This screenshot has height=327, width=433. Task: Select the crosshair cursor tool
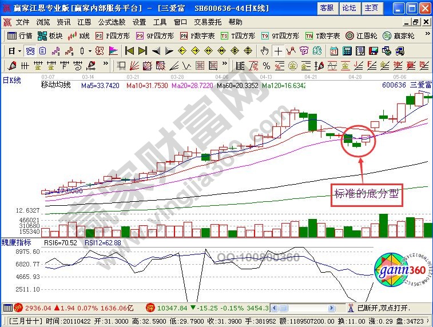[279, 51]
